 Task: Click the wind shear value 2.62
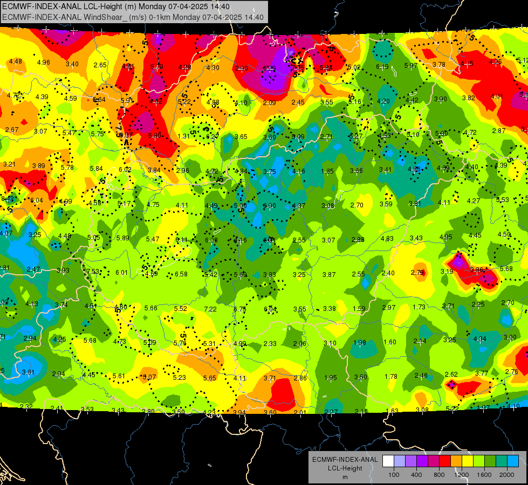tap(451, 375)
